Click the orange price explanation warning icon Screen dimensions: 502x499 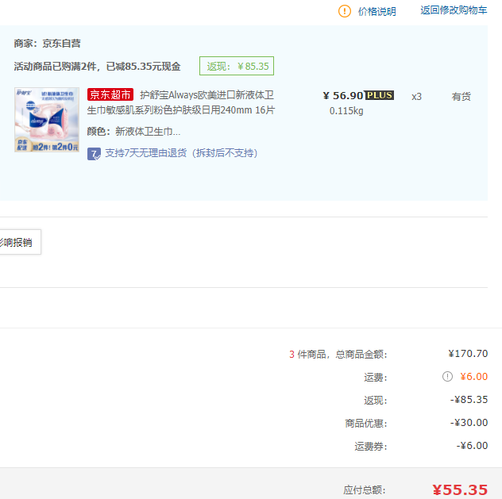point(345,12)
